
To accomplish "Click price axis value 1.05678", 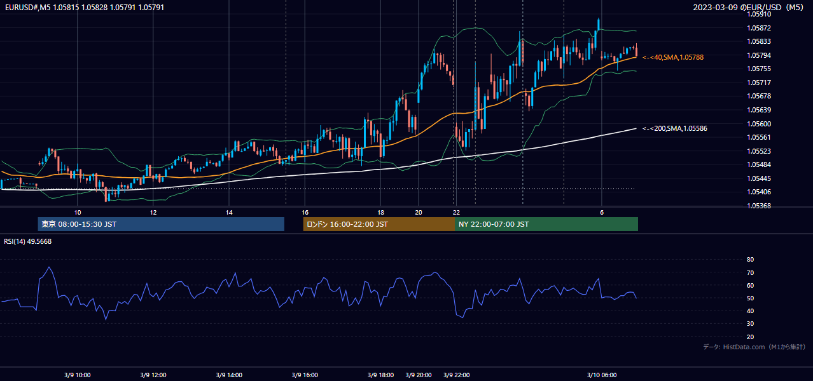I will click(x=758, y=96).
